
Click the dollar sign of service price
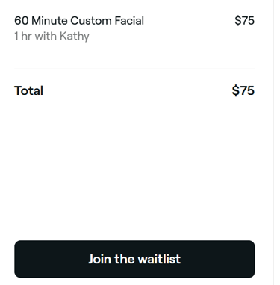pyautogui.click(x=238, y=21)
